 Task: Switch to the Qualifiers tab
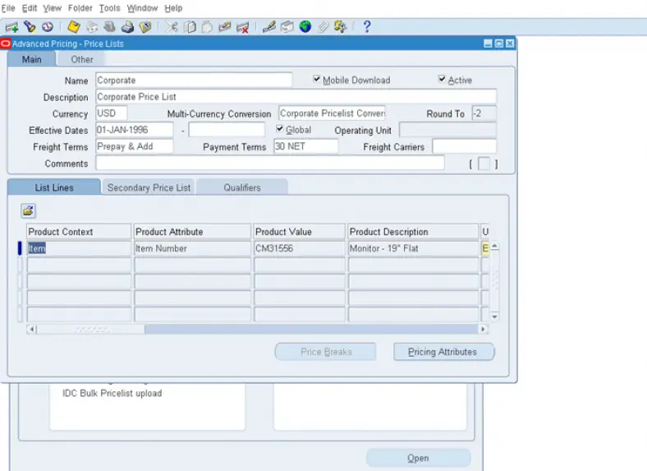click(x=242, y=187)
